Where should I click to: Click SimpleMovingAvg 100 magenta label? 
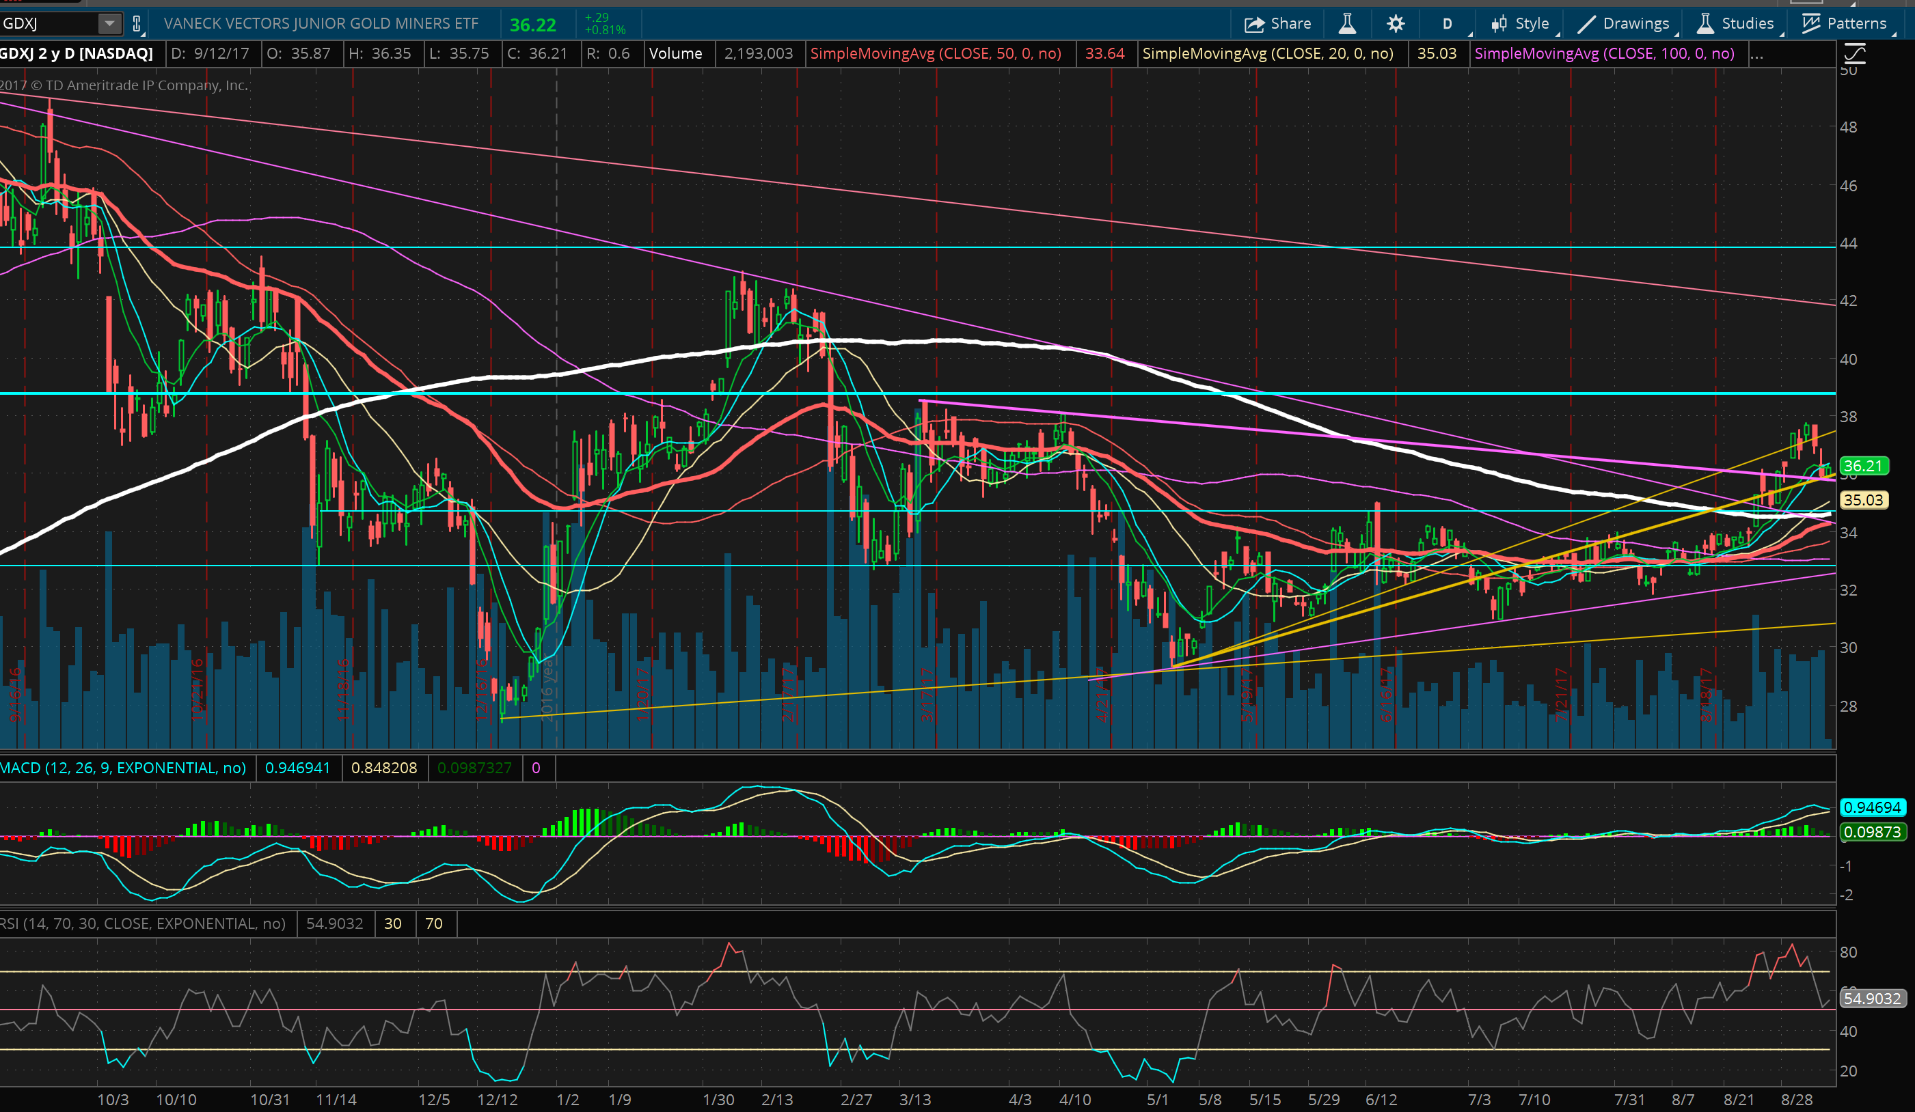pos(1604,54)
